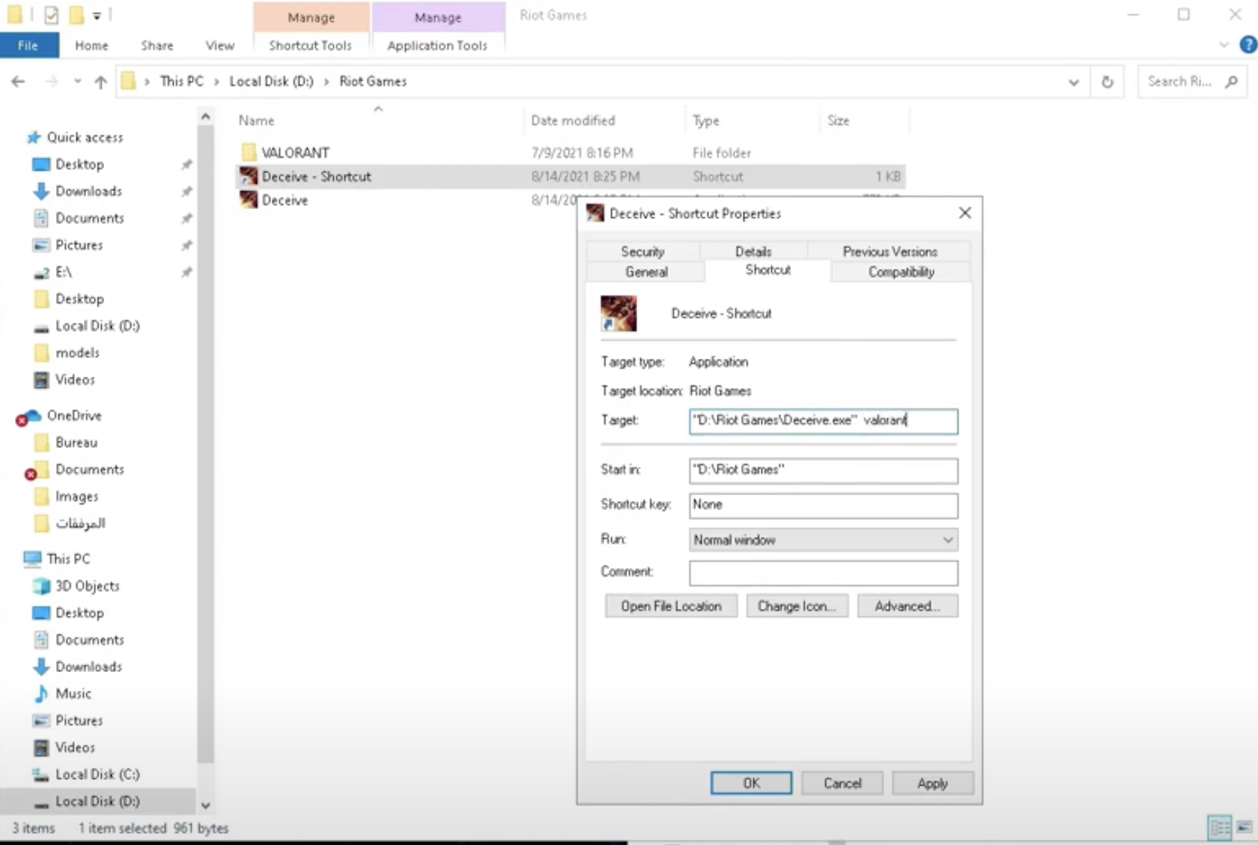Screen dimensions: 1258x845
Task: Select the Deceive application file icon
Action: point(249,200)
